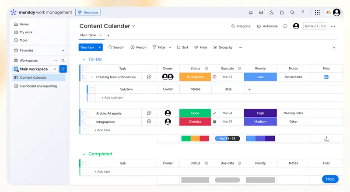Click + Add subitem field
This screenshot has height=192, width=350.
tap(112, 98)
